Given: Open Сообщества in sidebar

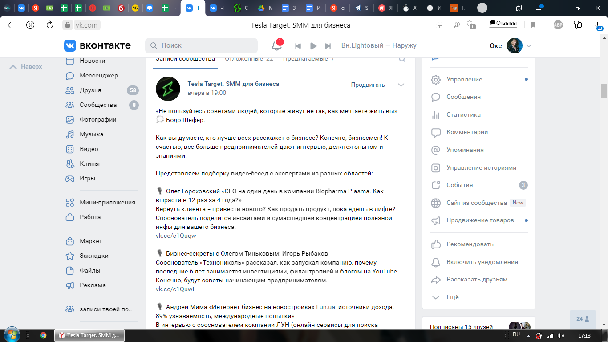Looking at the screenshot, I should (x=98, y=105).
